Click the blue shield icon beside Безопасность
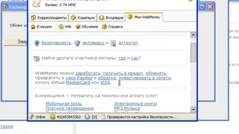This screenshot has height=134, width=239. 37,43
